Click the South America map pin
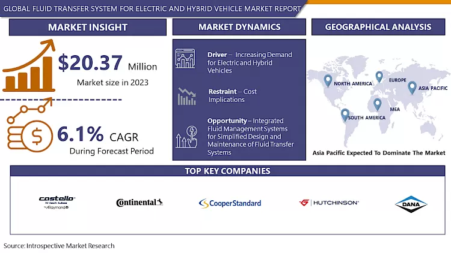 345,114
